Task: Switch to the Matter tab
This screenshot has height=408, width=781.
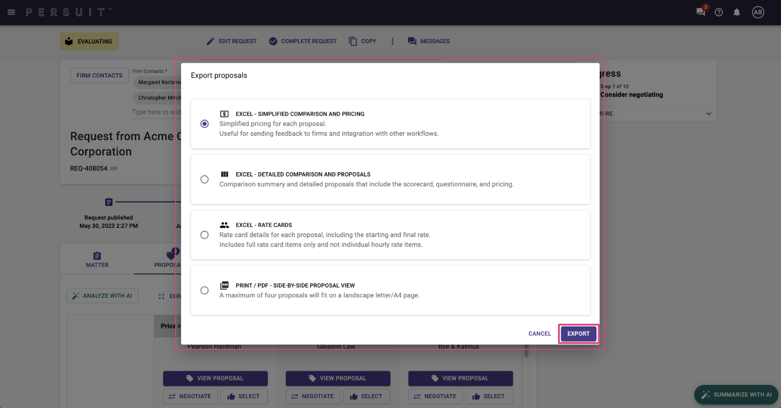Action: tap(97, 259)
